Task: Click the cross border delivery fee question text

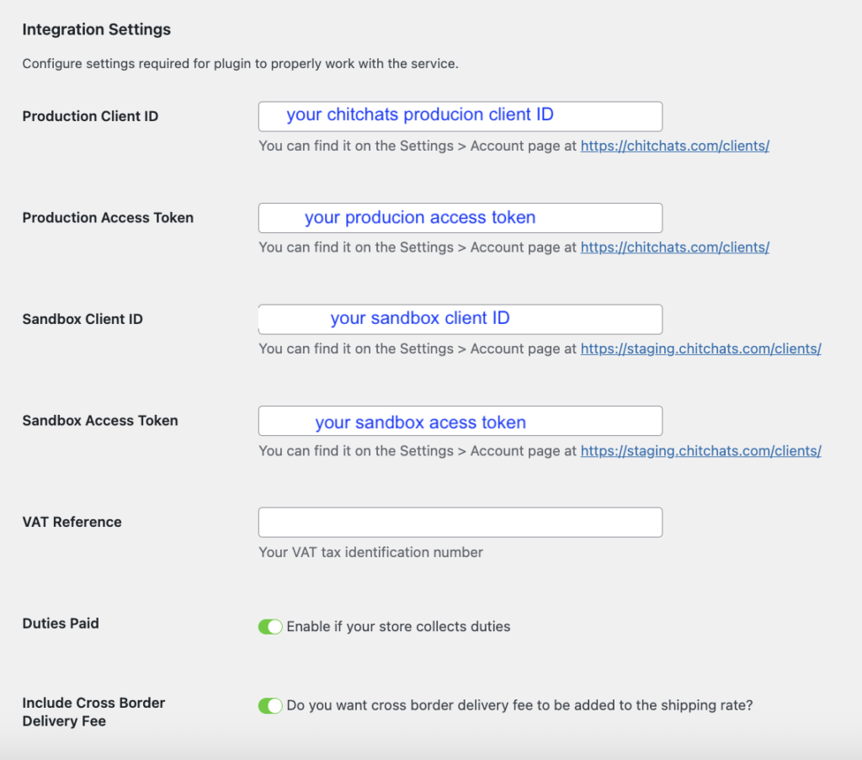Action: point(519,705)
